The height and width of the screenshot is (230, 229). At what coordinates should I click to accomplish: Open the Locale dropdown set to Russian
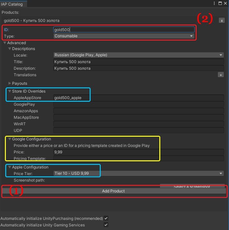[x=138, y=55]
